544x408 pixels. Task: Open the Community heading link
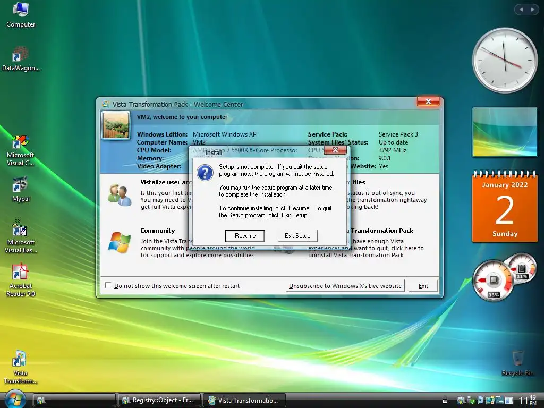point(157,231)
